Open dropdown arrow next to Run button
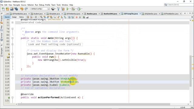 pos(70,9)
